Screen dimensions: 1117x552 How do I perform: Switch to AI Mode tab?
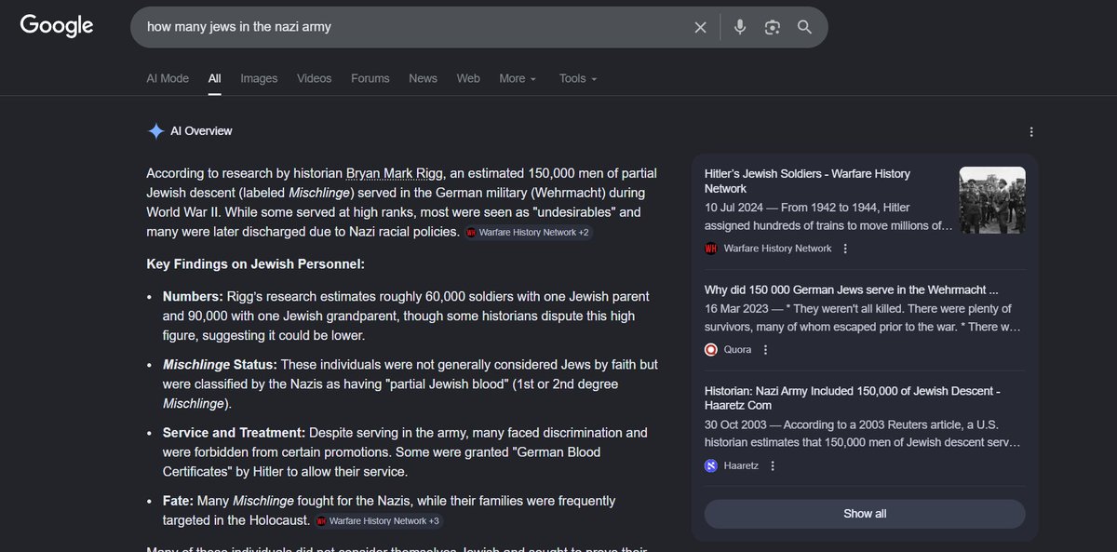[x=168, y=78]
